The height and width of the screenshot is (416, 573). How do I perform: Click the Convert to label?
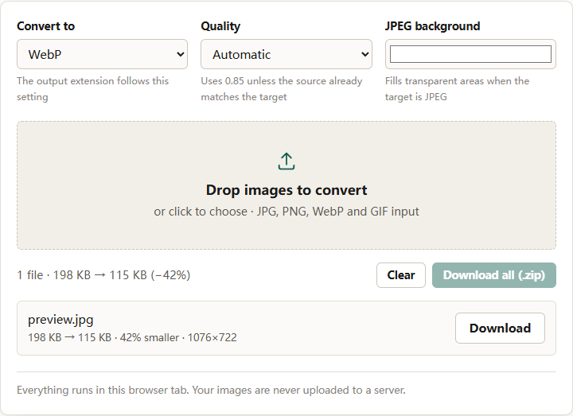[45, 26]
